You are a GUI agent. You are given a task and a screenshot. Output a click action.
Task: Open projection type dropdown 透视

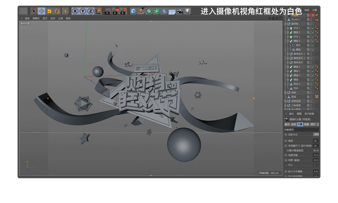(x=316, y=134)
